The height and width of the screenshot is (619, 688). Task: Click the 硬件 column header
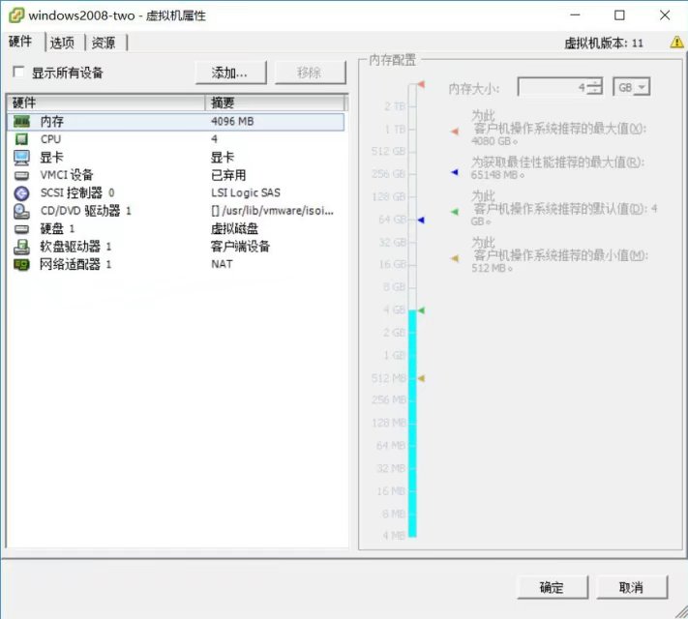(x=105, y=103)
